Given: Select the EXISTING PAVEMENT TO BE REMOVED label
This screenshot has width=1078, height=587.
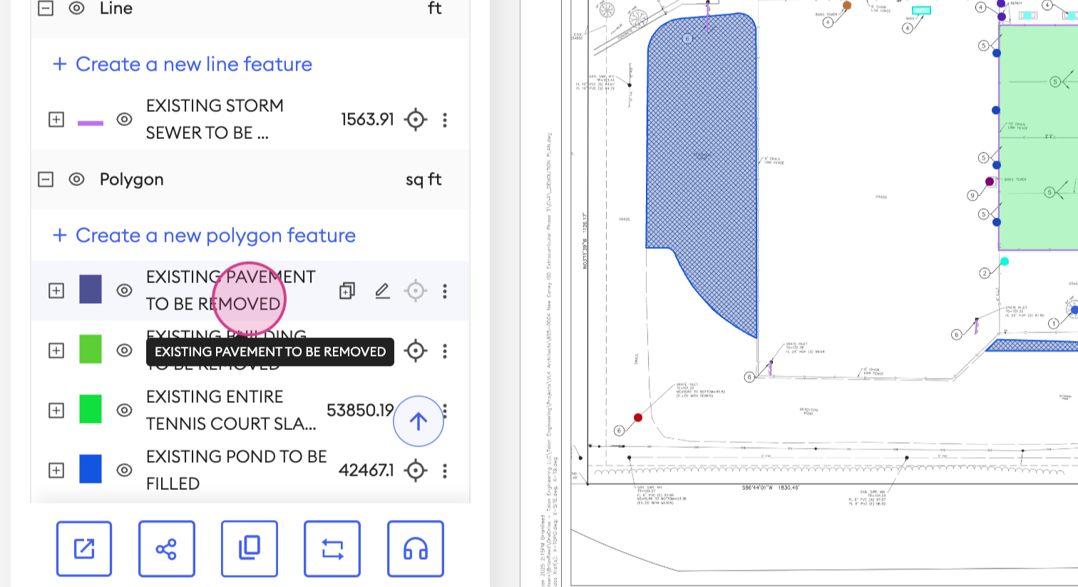Looking at the screenshot, I should point(230,290).
